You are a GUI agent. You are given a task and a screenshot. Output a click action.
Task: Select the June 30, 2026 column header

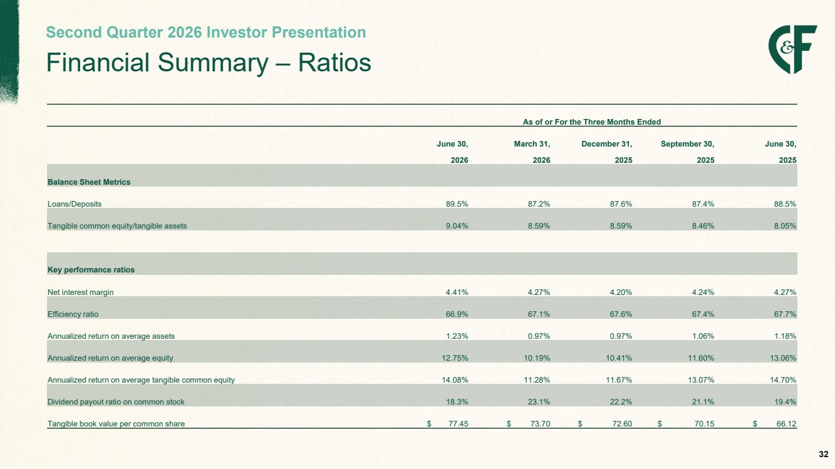pyautogui.click(x=453, y=152)
